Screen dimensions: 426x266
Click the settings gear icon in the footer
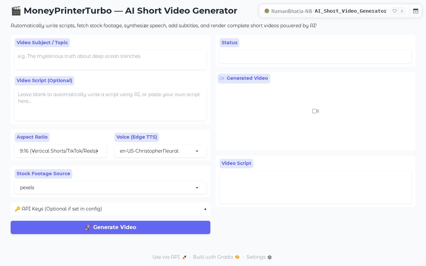pyautogui.click(x=270, y=257)
